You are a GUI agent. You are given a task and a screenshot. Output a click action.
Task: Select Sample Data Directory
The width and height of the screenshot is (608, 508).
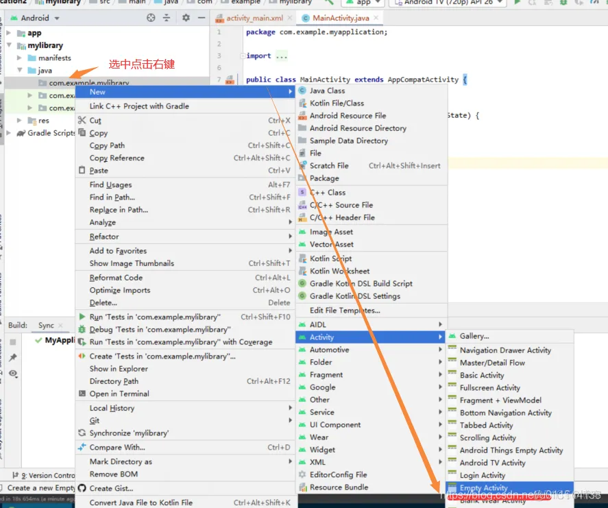(372, 141)
